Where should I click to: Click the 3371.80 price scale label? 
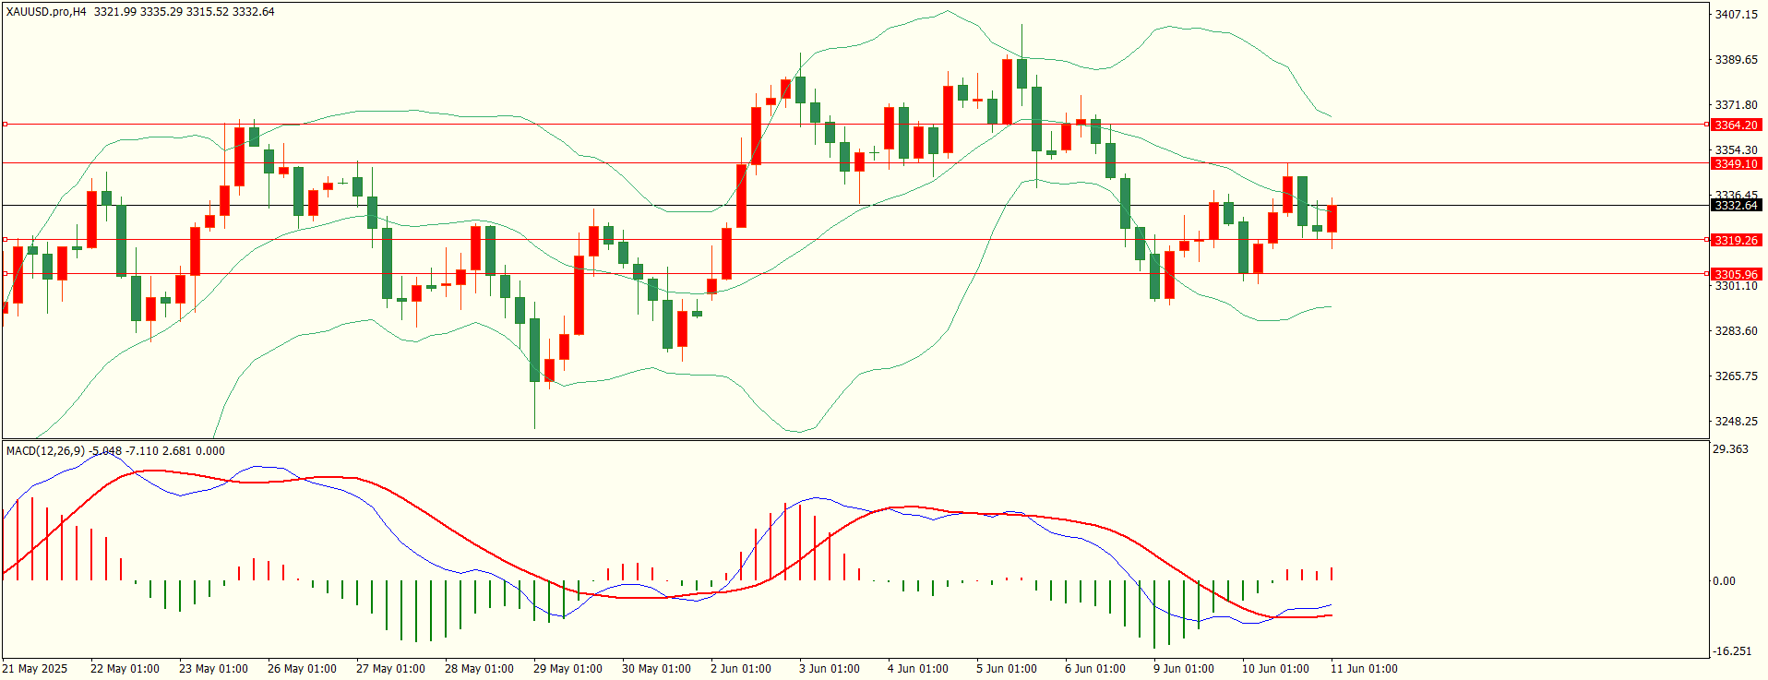click(1736, 105)
